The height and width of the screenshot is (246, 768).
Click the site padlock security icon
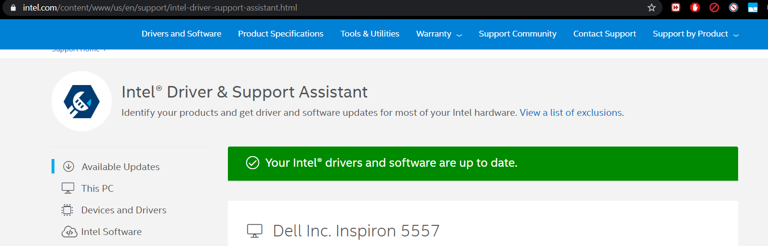click(13, 8)
